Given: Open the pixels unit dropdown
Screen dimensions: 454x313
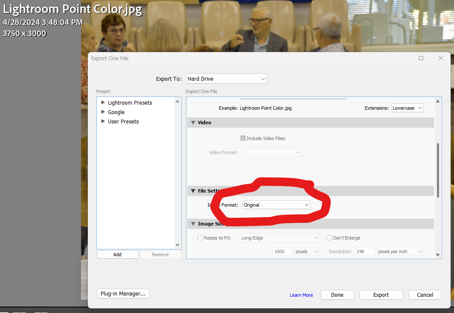Looking at the screenshot, I should pos(307,252).
